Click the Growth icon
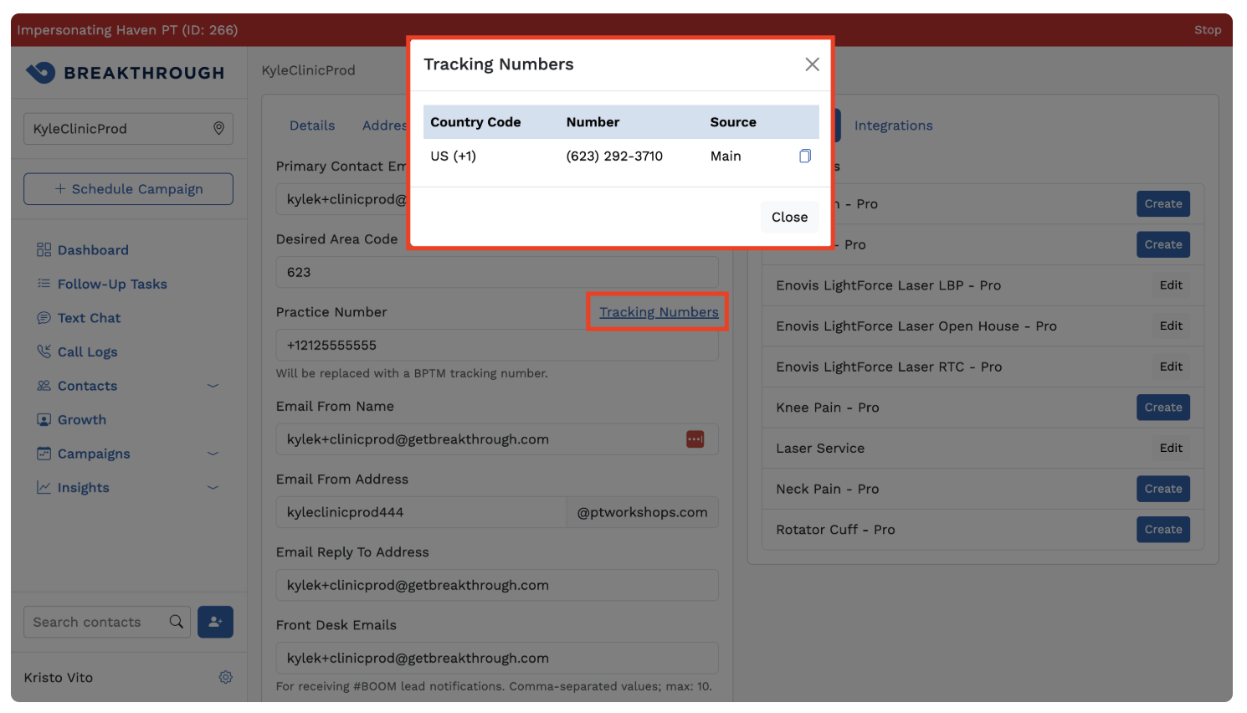The image size is (1247, 713). coord(44,419)
